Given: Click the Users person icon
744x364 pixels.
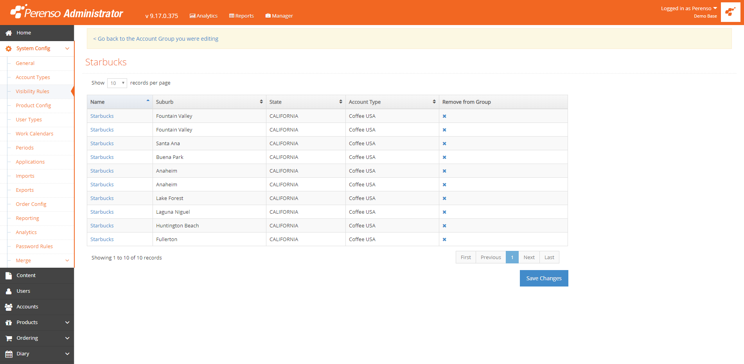Looking at the screenshot, I should point(9,291).
